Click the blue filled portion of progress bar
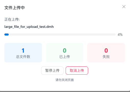 (x=7, y=34)
